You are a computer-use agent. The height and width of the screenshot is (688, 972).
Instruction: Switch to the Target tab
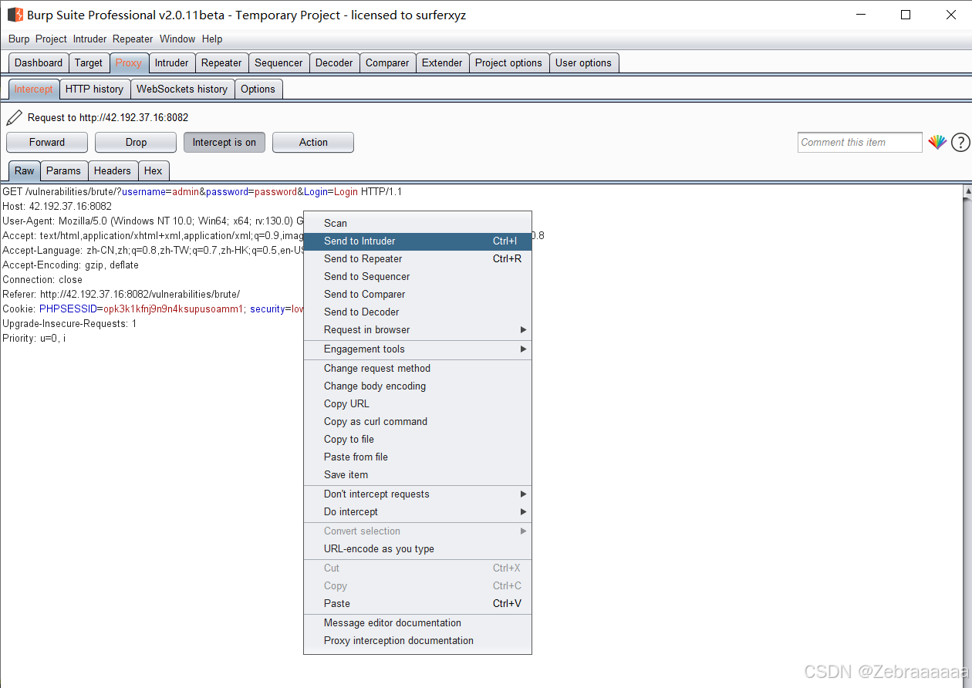(89, 62)
